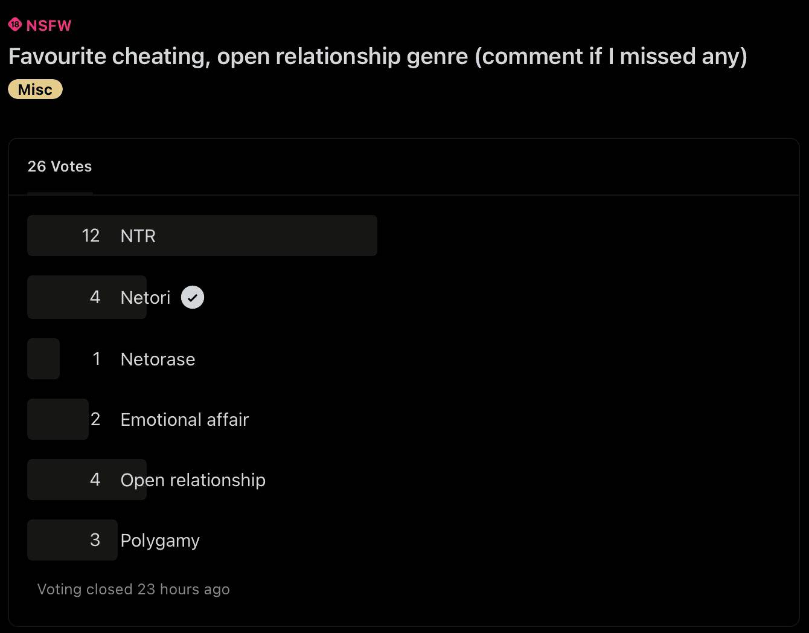Vote for the Polygamy option
Screen dimensions: 809x633
(x=160, y=540)
